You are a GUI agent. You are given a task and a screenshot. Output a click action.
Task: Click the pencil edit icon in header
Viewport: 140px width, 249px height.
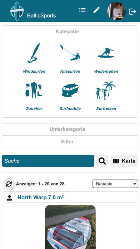click(96, 10)
